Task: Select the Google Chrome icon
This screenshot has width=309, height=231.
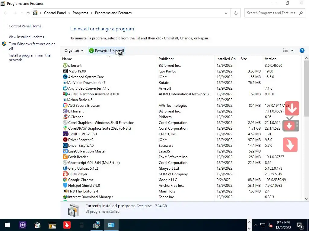Action: [65, 180]
